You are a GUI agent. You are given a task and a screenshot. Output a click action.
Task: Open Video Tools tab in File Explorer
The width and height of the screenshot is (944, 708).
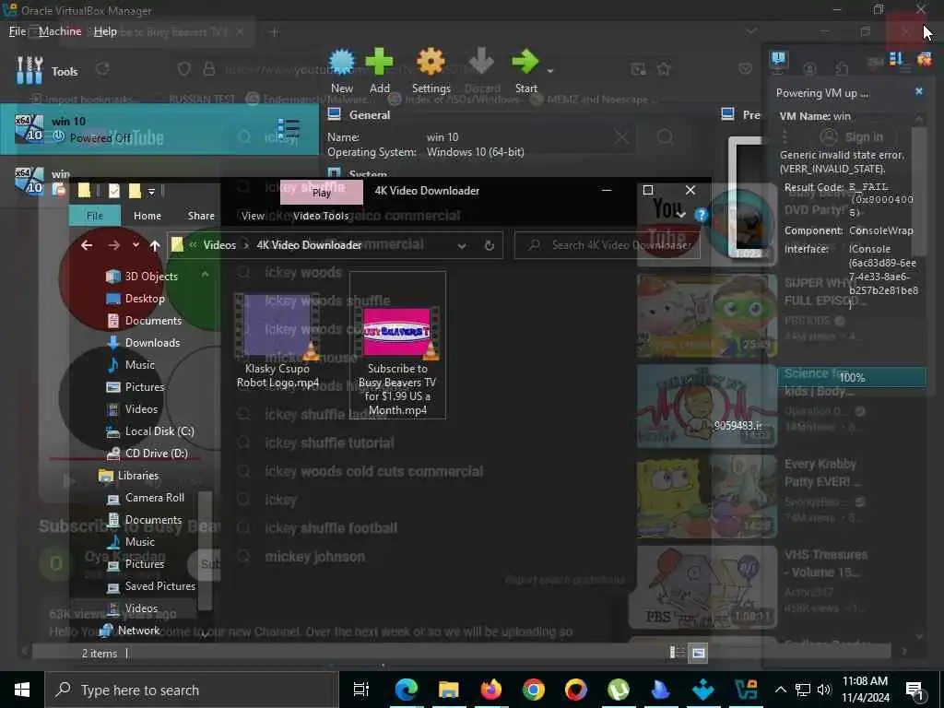pyautogui.click(x=321, y=216)
